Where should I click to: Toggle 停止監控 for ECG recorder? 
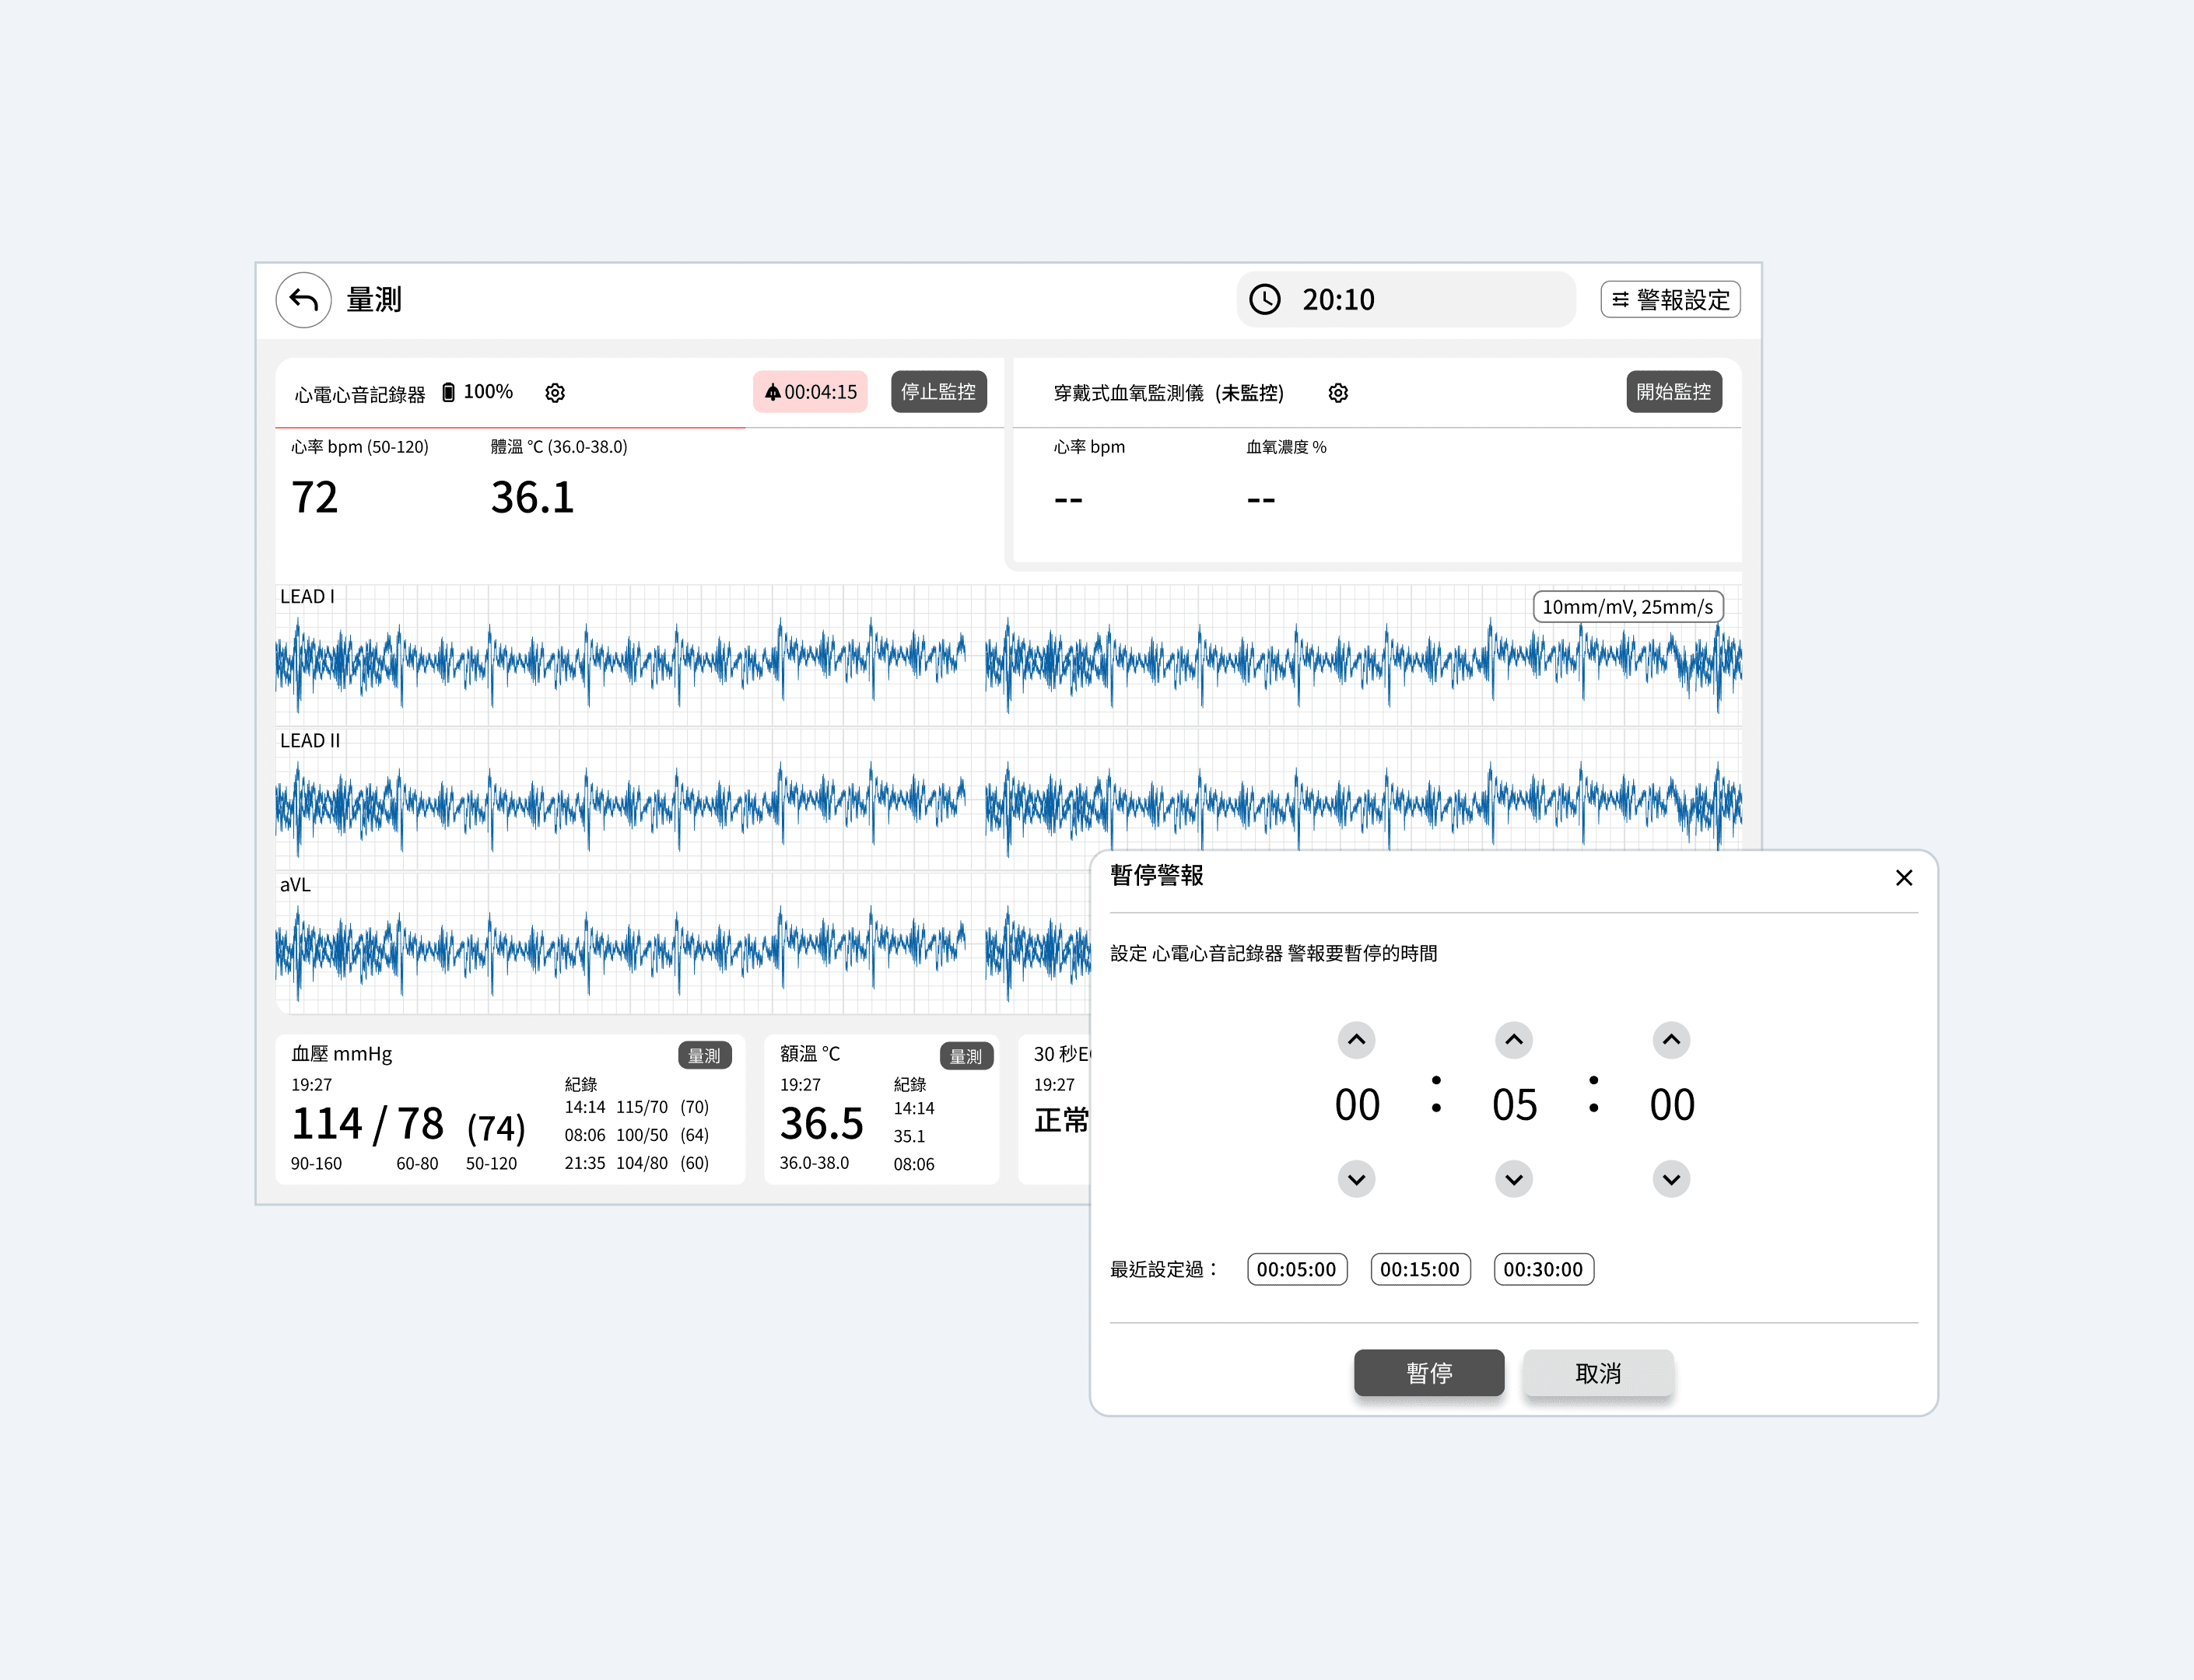[938, 392]
